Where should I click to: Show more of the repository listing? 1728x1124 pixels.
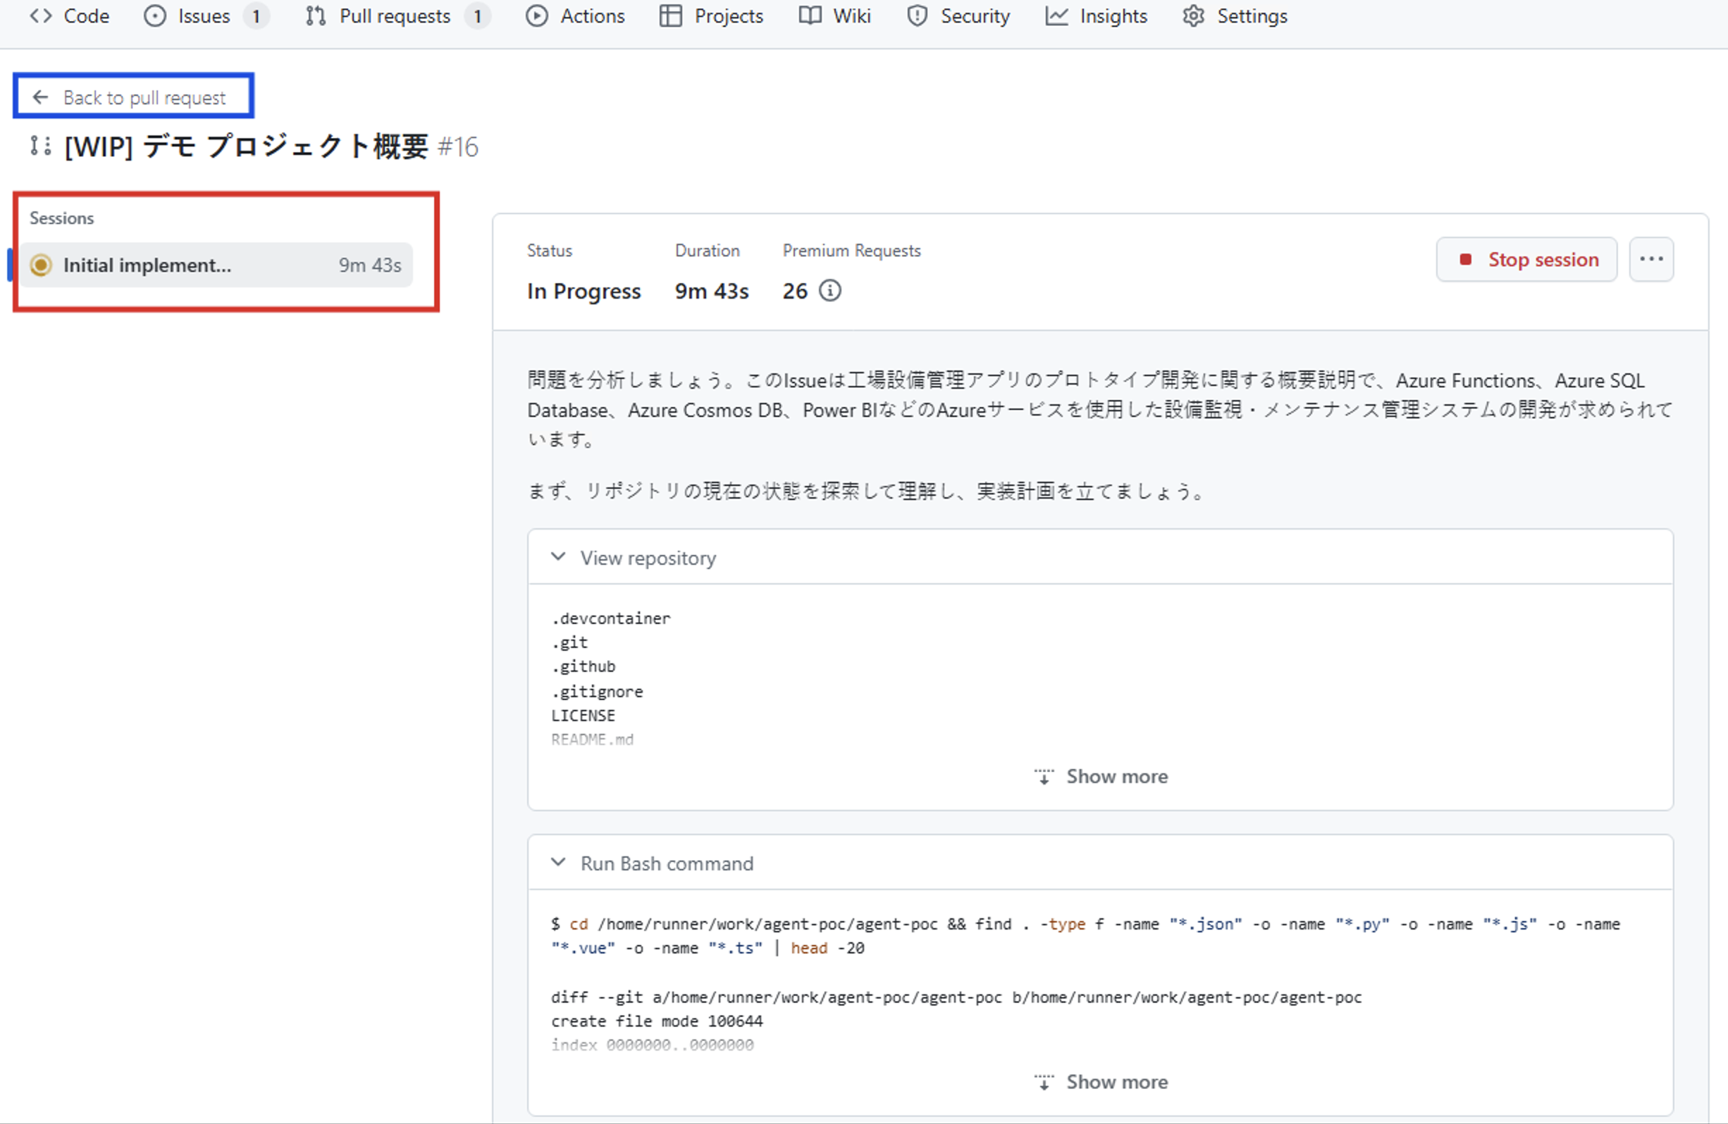coord(1101,776)
